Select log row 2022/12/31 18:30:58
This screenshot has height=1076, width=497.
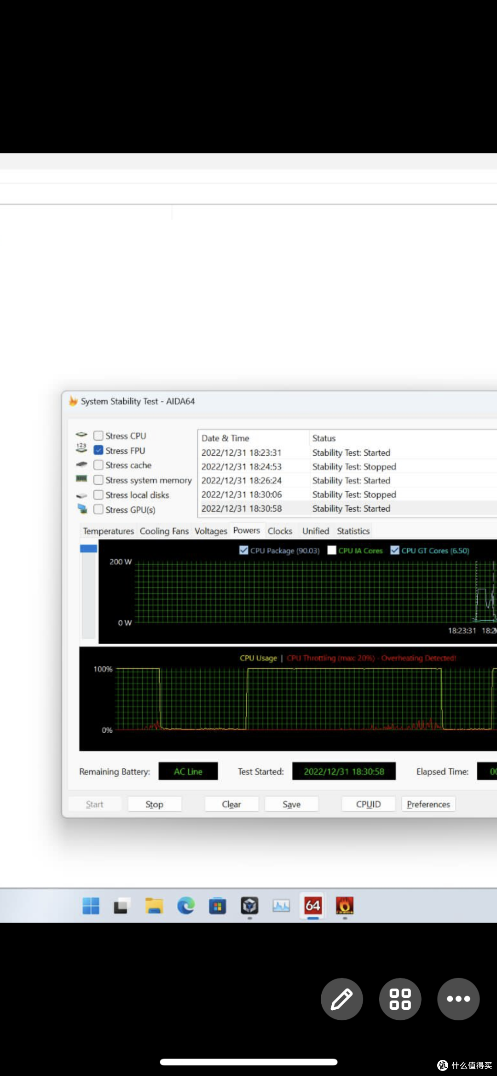tap(347, 508)
